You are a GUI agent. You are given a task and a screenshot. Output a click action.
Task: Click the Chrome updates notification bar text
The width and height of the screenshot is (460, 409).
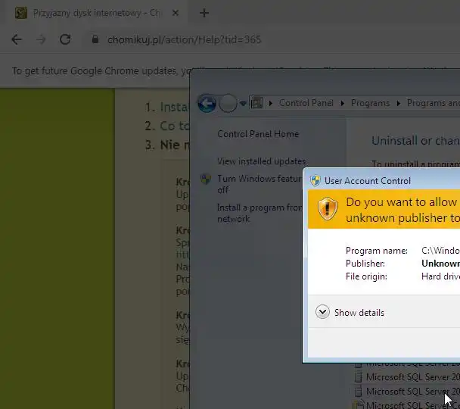[x=101, y=71]
